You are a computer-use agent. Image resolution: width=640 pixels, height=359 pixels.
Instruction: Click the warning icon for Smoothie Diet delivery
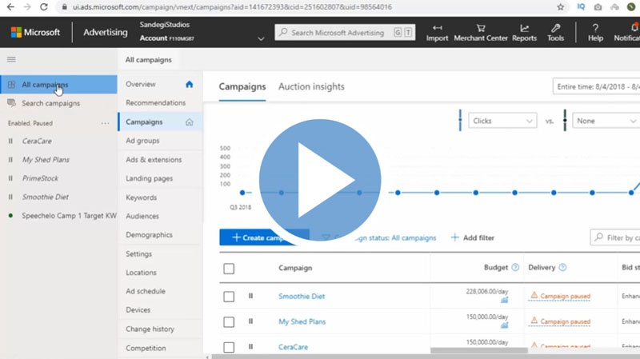click(534, 295)
